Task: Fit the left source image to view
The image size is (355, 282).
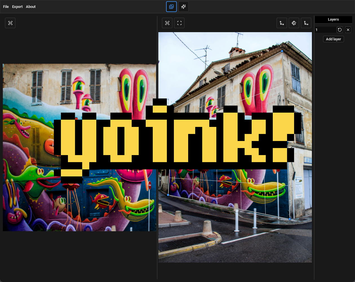Action: tap(10, 23)
